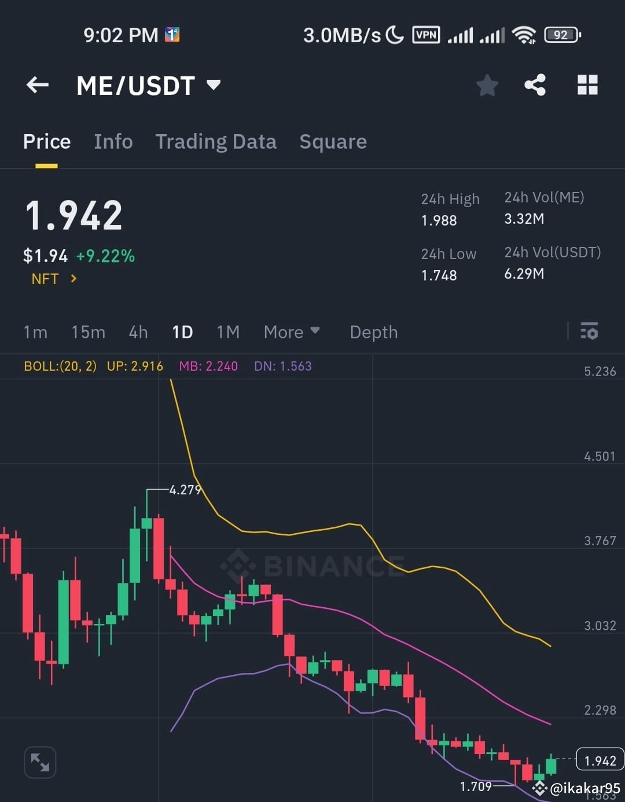Viewport: 625px width, 802px height.
Task: Open the share options icon
Action: pos(535,85)
